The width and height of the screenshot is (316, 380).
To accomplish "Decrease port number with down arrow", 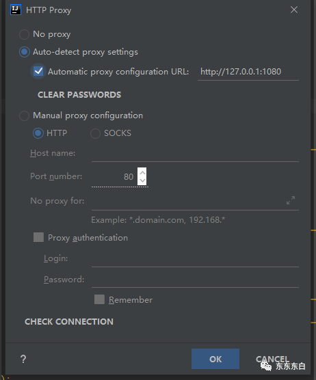I will tap(142, 181).
